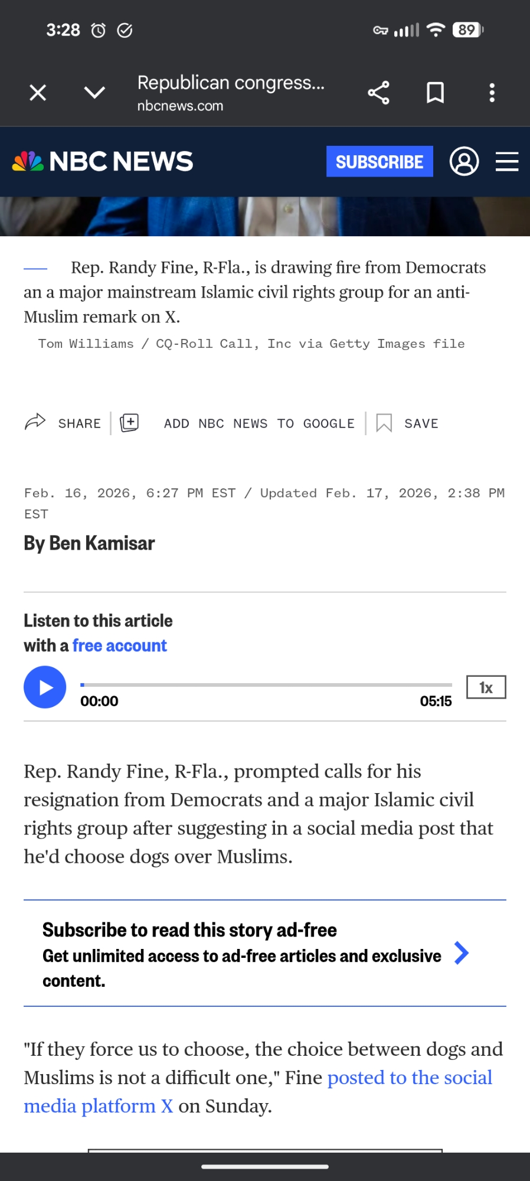The image size is (530, 1181).
Task: Click the blue Subscribe button
Action: [x=379, y=161]
